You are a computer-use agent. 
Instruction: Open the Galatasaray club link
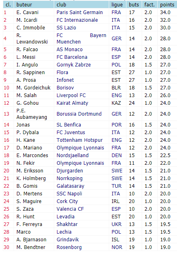[70, 186]
